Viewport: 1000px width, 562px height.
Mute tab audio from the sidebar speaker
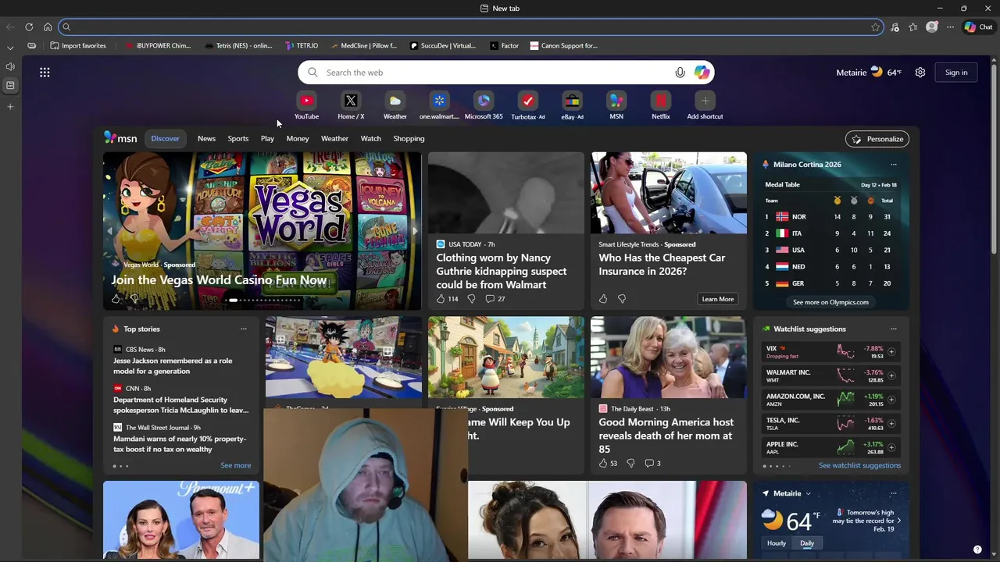point(10,66)
